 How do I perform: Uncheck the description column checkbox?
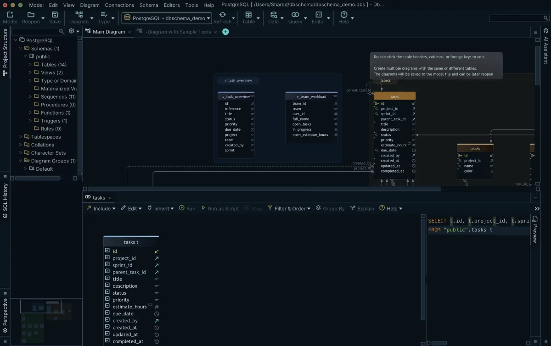(107, 285)
